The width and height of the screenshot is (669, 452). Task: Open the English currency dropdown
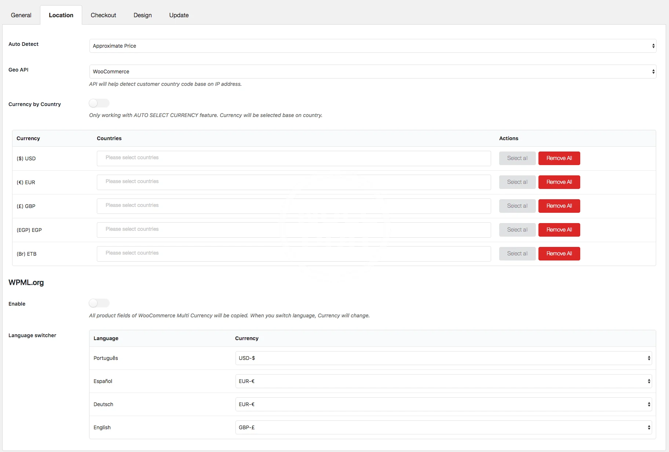(443, 427)
